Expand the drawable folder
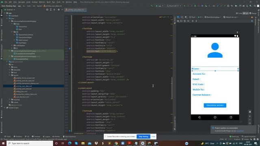The width and height of the screenshot is (260, 146). (10, 70)
